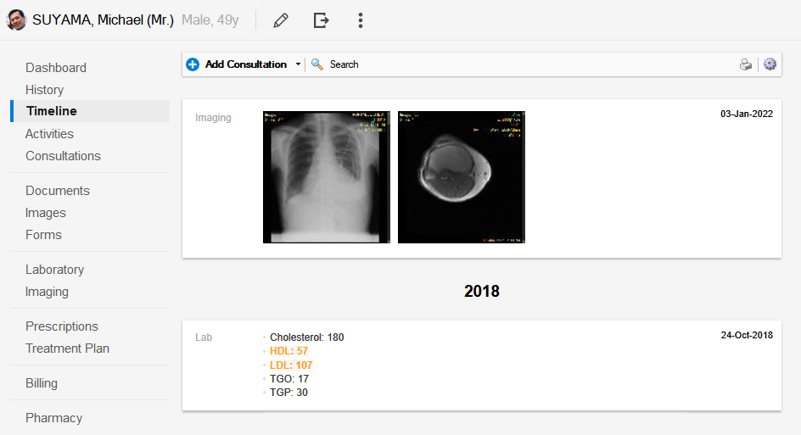Viewport: 801px width, 435px height.
Task: Open the Prescriptions page
Action: pyautogui.click(x=62, y=326)
